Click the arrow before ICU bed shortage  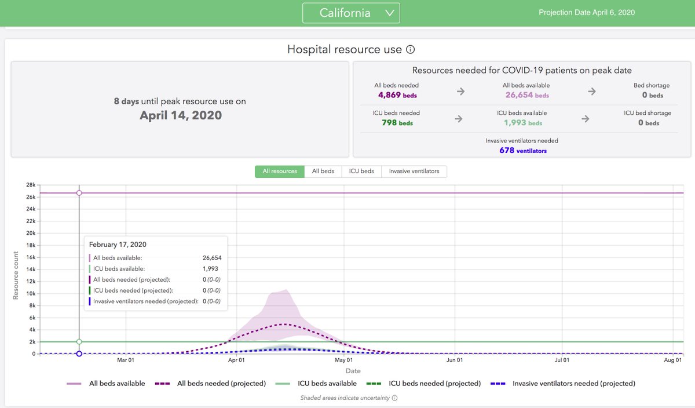pos(586,119)
